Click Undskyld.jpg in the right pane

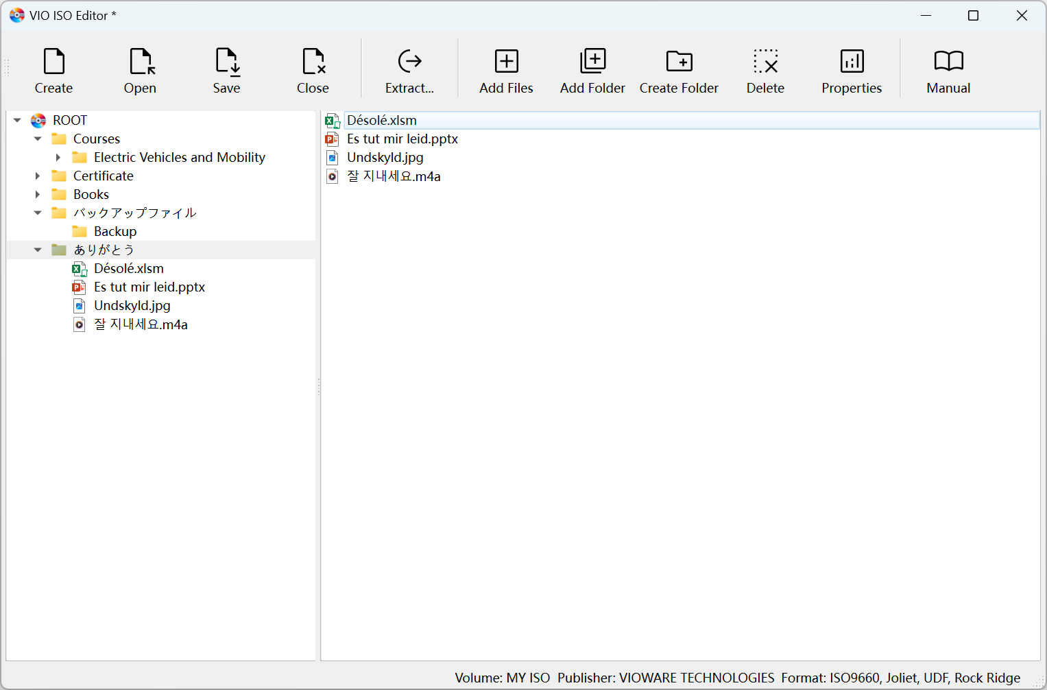385,157
